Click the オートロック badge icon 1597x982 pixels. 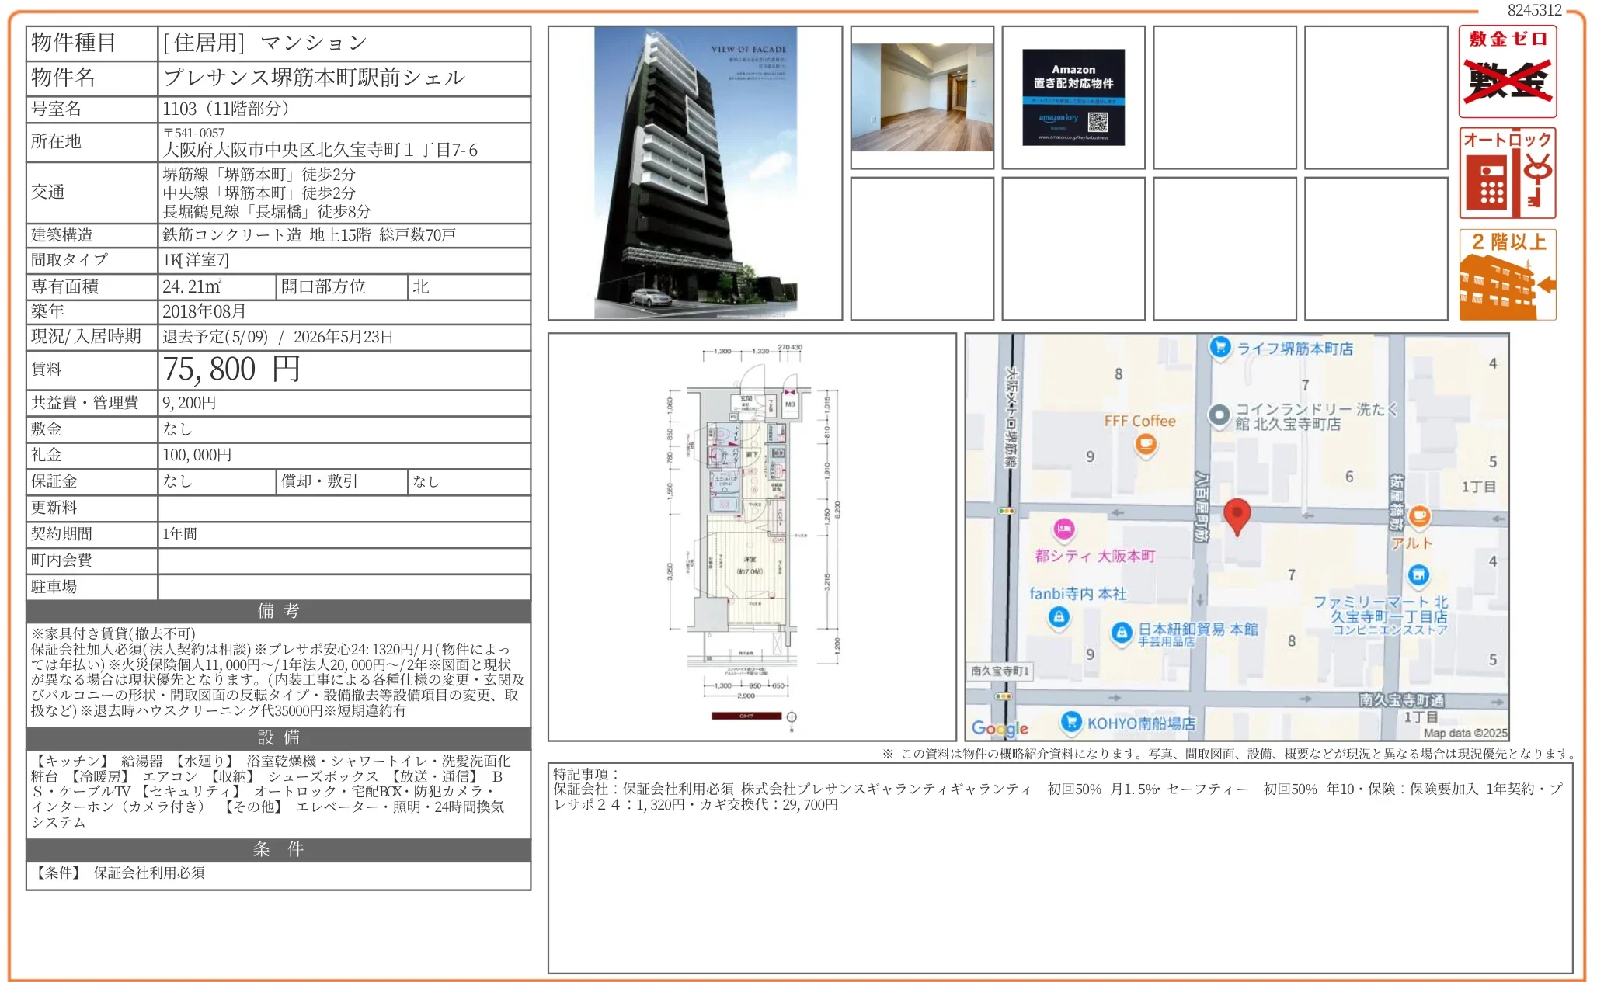[x=1507, y=173]
